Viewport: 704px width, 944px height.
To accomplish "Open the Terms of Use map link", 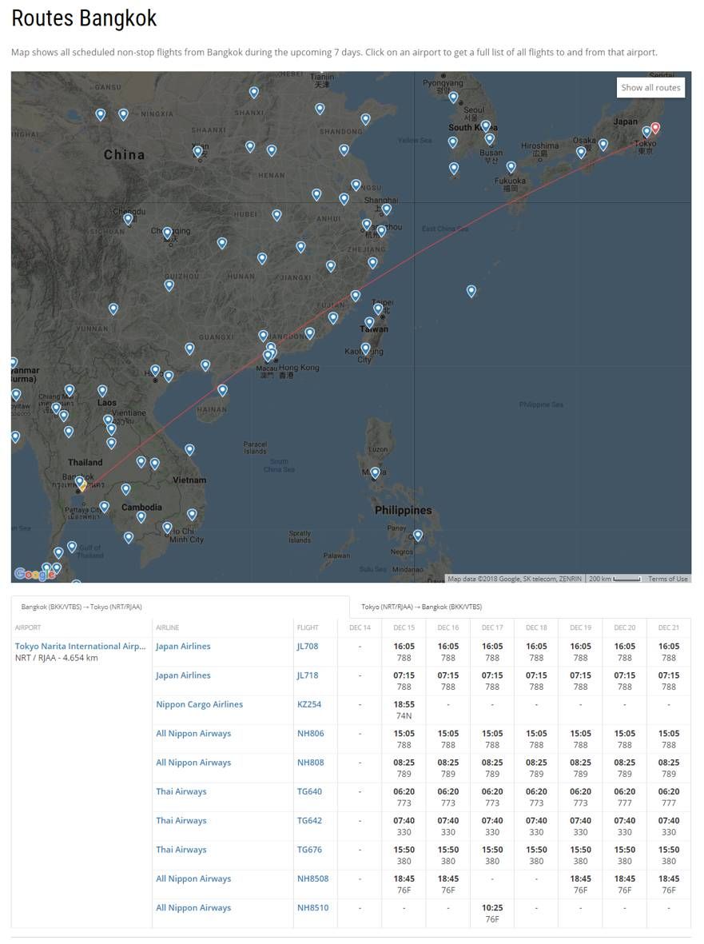I will (667, 579).
